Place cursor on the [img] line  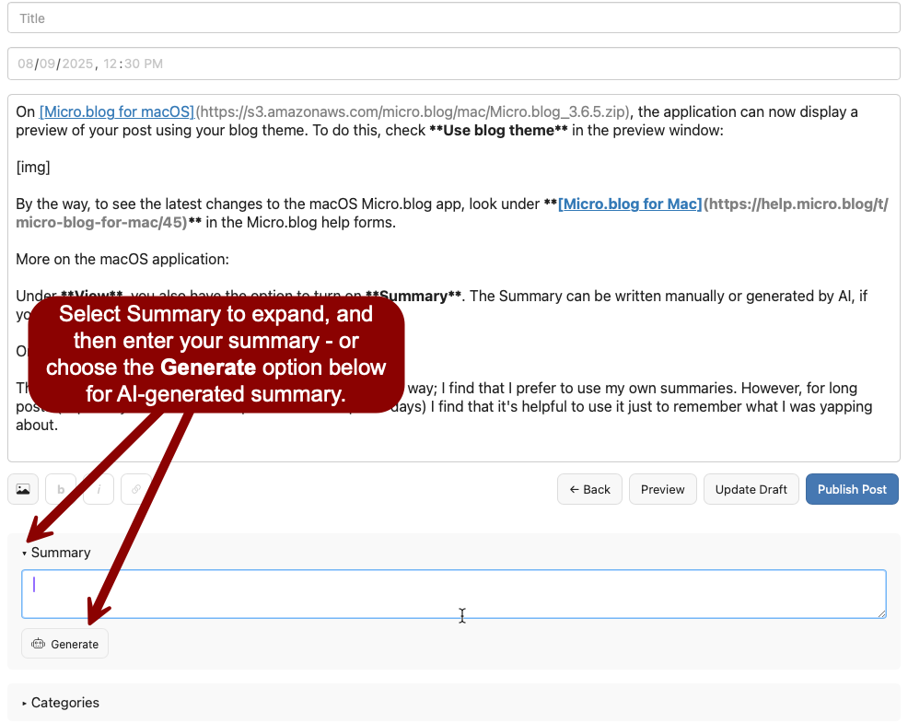coord(33,167)
